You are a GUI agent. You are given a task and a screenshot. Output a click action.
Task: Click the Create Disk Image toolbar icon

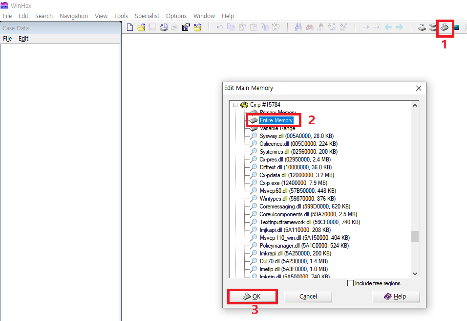[164, 27]
